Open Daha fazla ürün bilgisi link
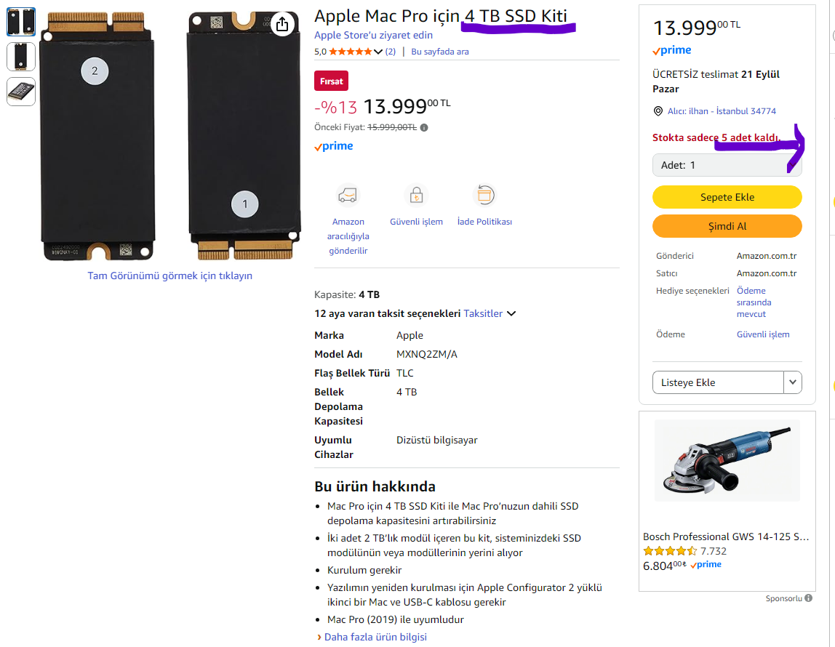The height and width of the screenshot is (647, 835). point(375,637)
